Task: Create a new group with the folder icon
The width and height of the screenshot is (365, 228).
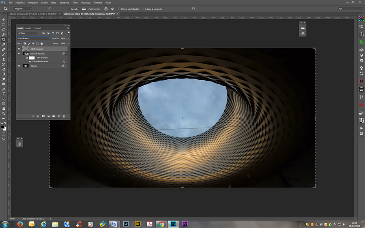Action: point(54,116)
